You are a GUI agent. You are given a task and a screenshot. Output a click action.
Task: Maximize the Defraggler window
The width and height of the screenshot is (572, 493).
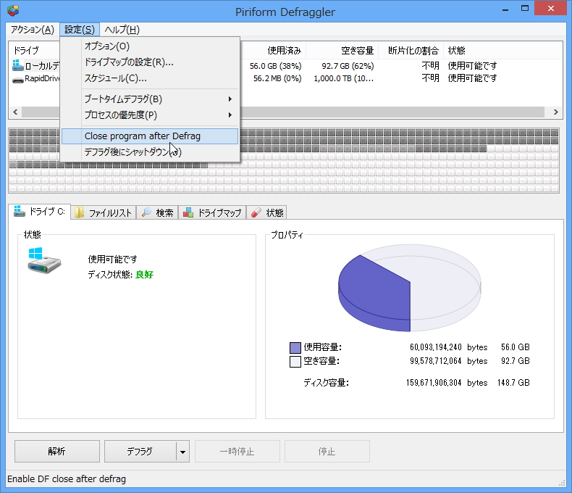525,9
